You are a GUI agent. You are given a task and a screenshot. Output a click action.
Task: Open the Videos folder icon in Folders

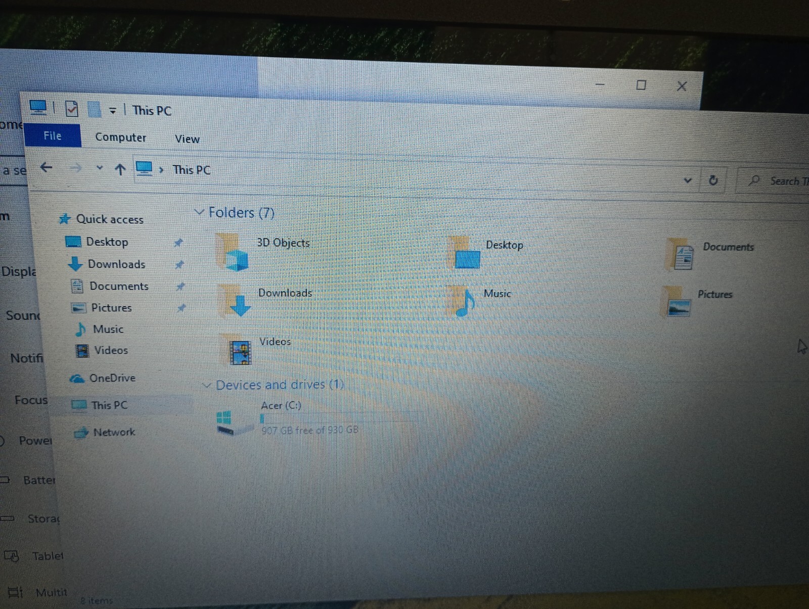[x=237, y=350]
